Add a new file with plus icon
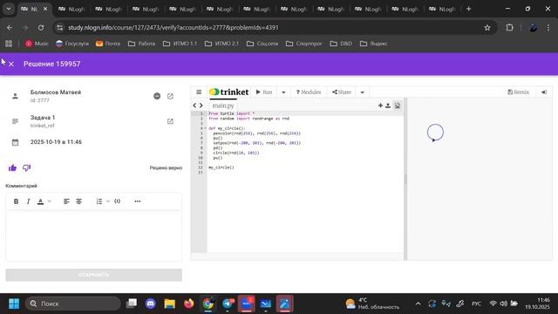 coord(380,106)
